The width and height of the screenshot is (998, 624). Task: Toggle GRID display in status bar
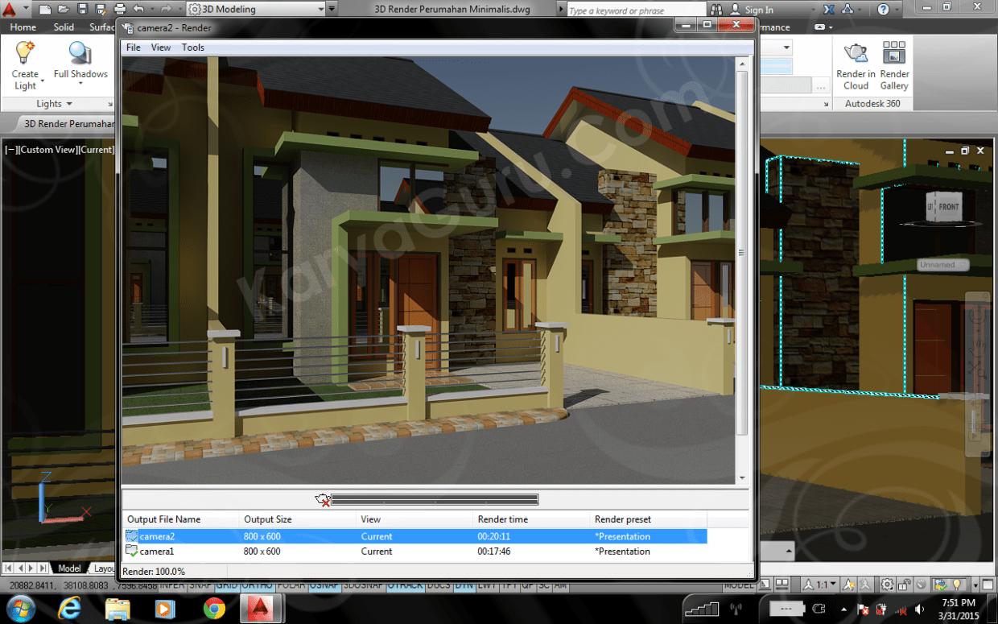227,585
